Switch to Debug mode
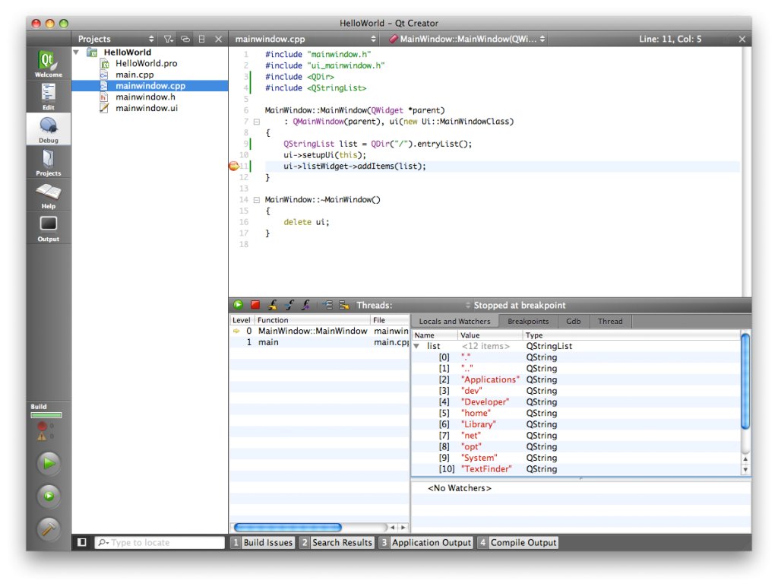 (x=48, y=129)
